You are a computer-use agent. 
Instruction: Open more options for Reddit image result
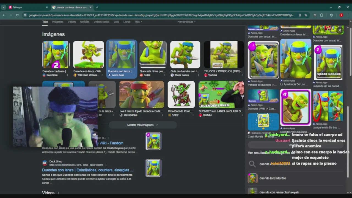tap(165, 75)
